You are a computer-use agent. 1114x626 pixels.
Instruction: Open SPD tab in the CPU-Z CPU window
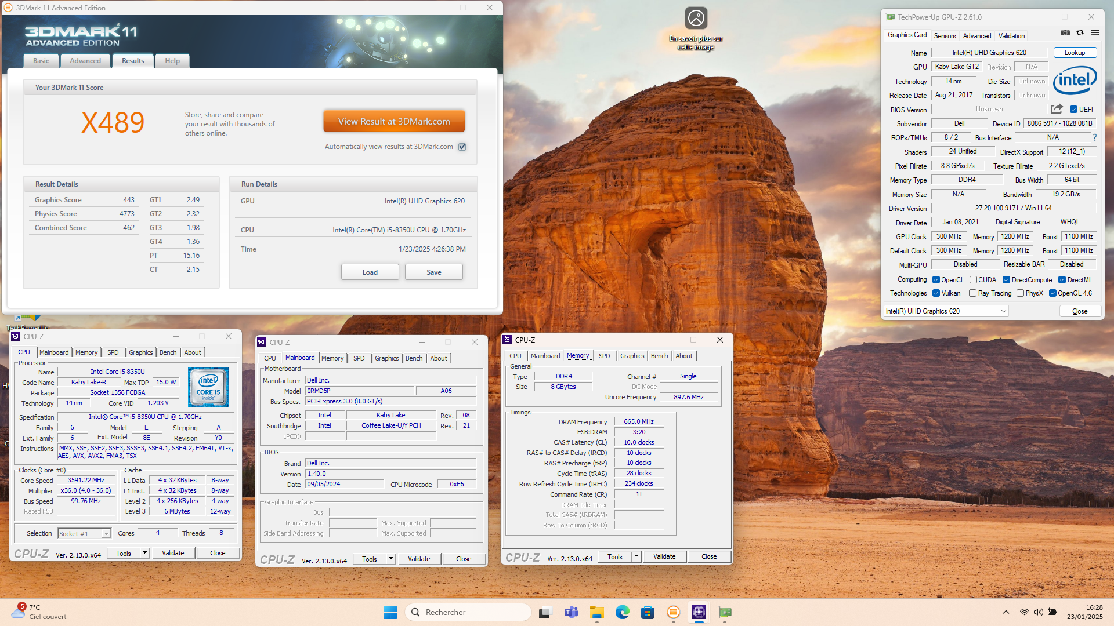pos(113,352)
